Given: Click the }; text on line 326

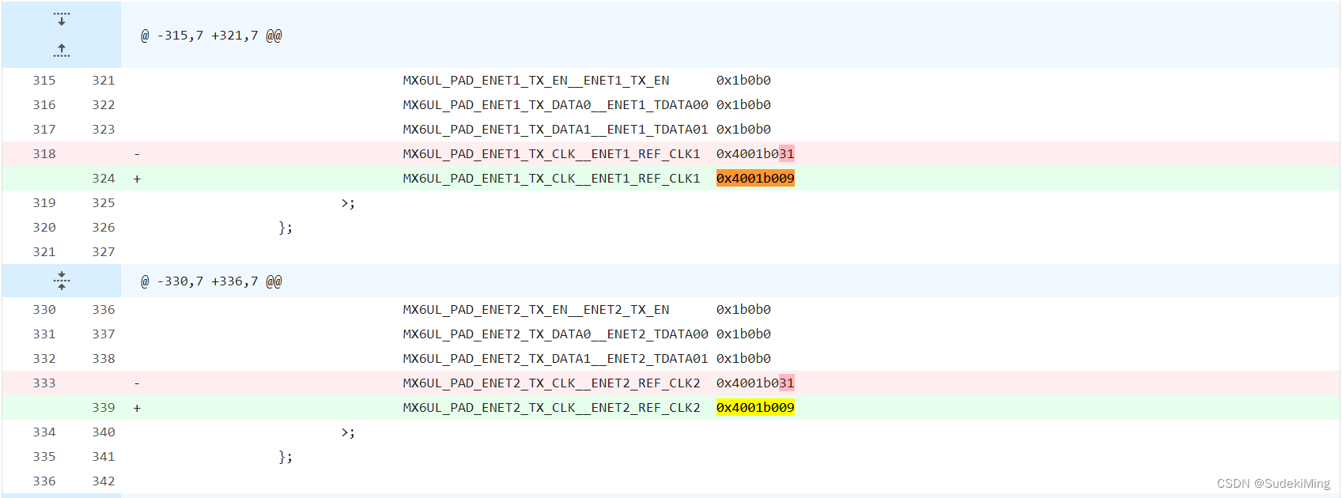Looking at the screenshot, I should [x=285, y=228].
